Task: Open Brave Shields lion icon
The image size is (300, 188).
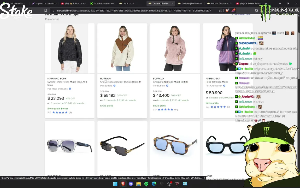Action: [227, 10]
